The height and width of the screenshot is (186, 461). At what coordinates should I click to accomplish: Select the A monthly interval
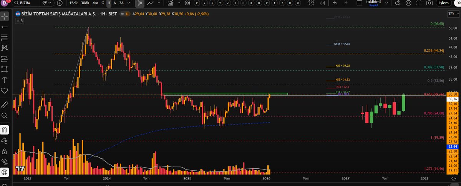(x=115, y=3)
